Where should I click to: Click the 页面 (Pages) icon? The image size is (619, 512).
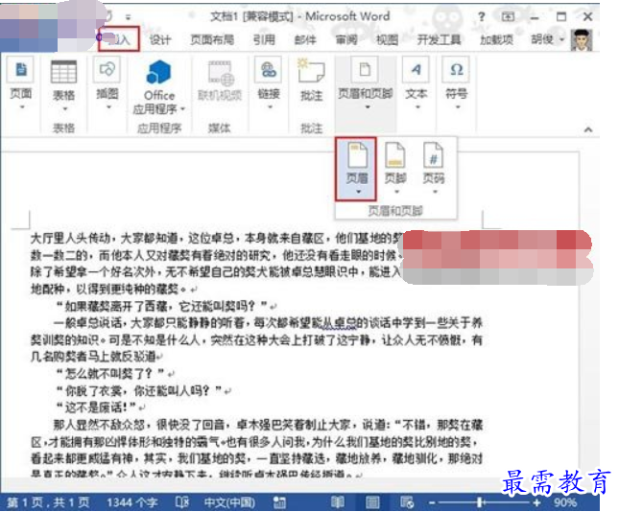[x=21, y=69]
